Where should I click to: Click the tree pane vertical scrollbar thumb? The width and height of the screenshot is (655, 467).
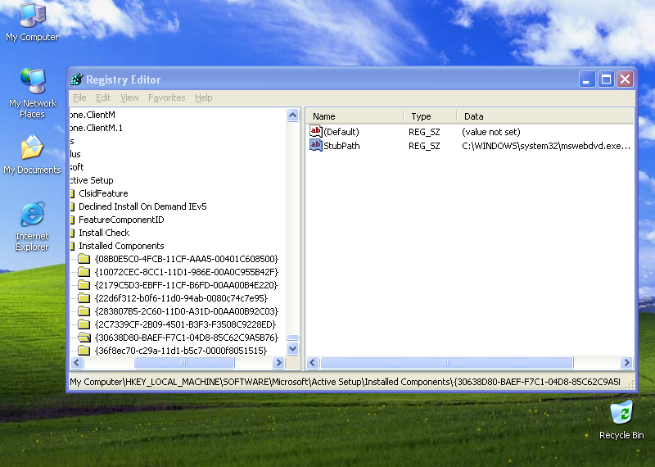point(293,338)
